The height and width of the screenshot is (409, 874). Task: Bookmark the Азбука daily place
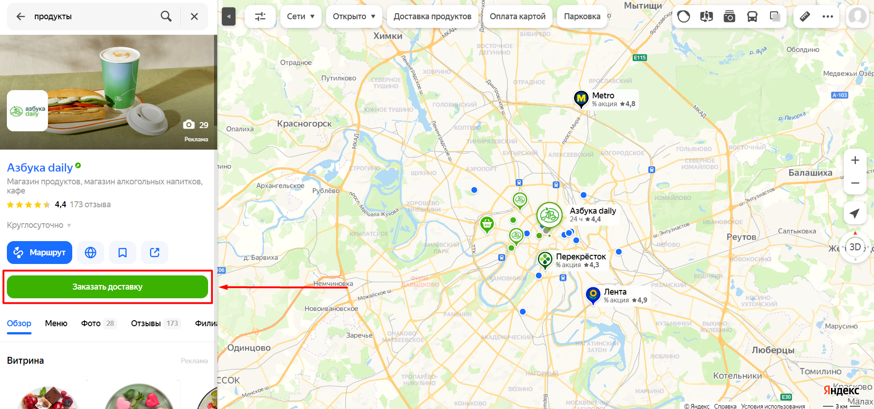pos(123,253)
